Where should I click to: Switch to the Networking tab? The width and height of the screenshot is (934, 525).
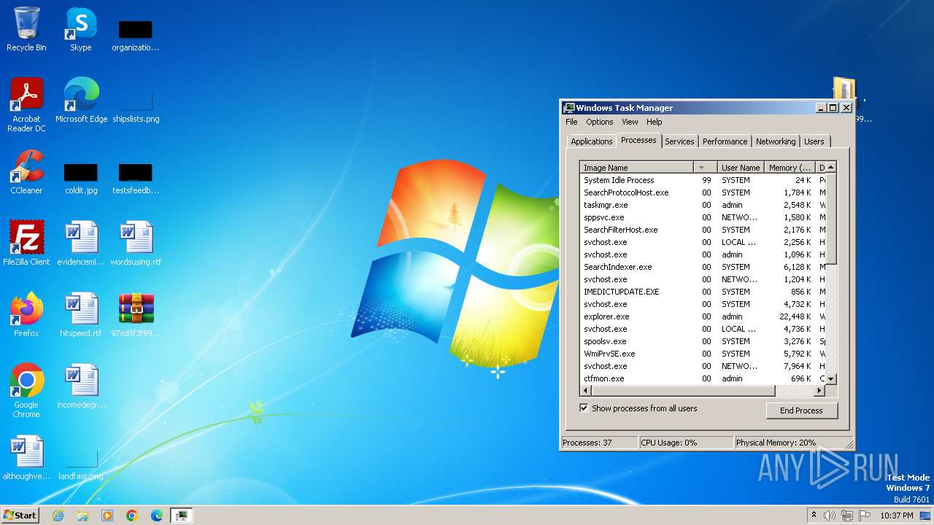[x=776, y=141]
